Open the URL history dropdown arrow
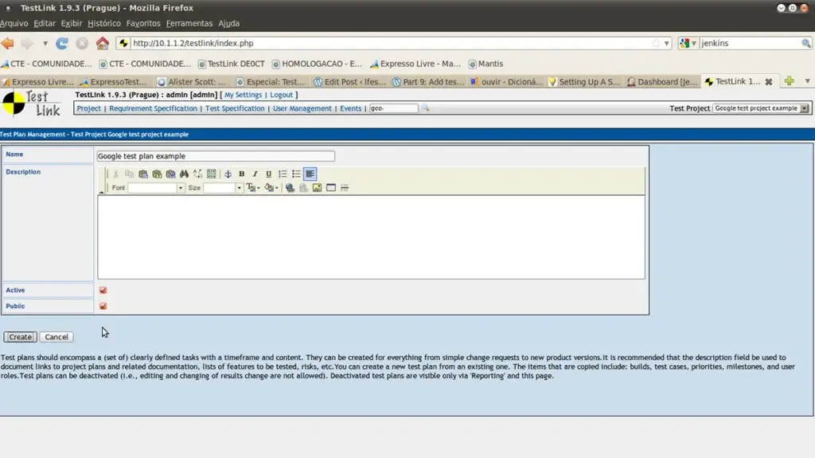 pos(666,43)
